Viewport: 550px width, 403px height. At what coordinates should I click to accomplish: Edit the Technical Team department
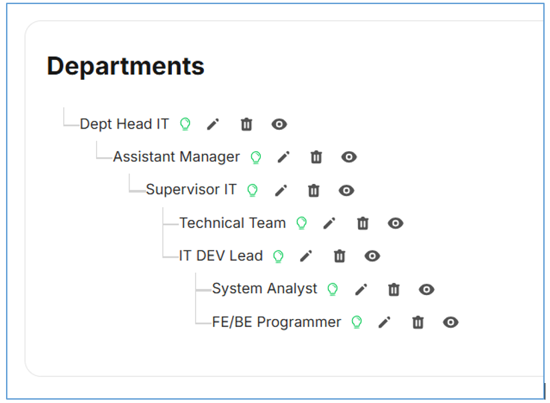pyautogui.click(x=329, y=223)
